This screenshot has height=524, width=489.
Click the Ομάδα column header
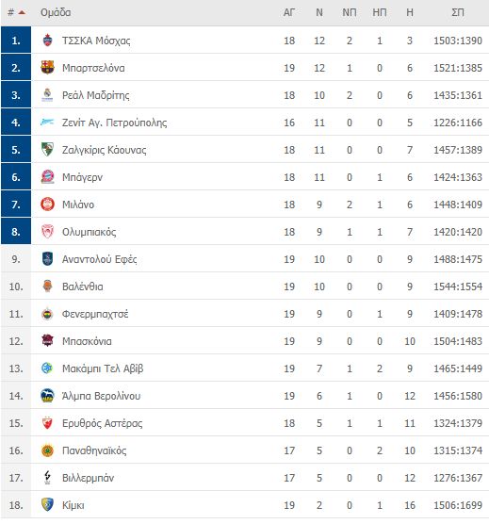[x=56, y=12]
